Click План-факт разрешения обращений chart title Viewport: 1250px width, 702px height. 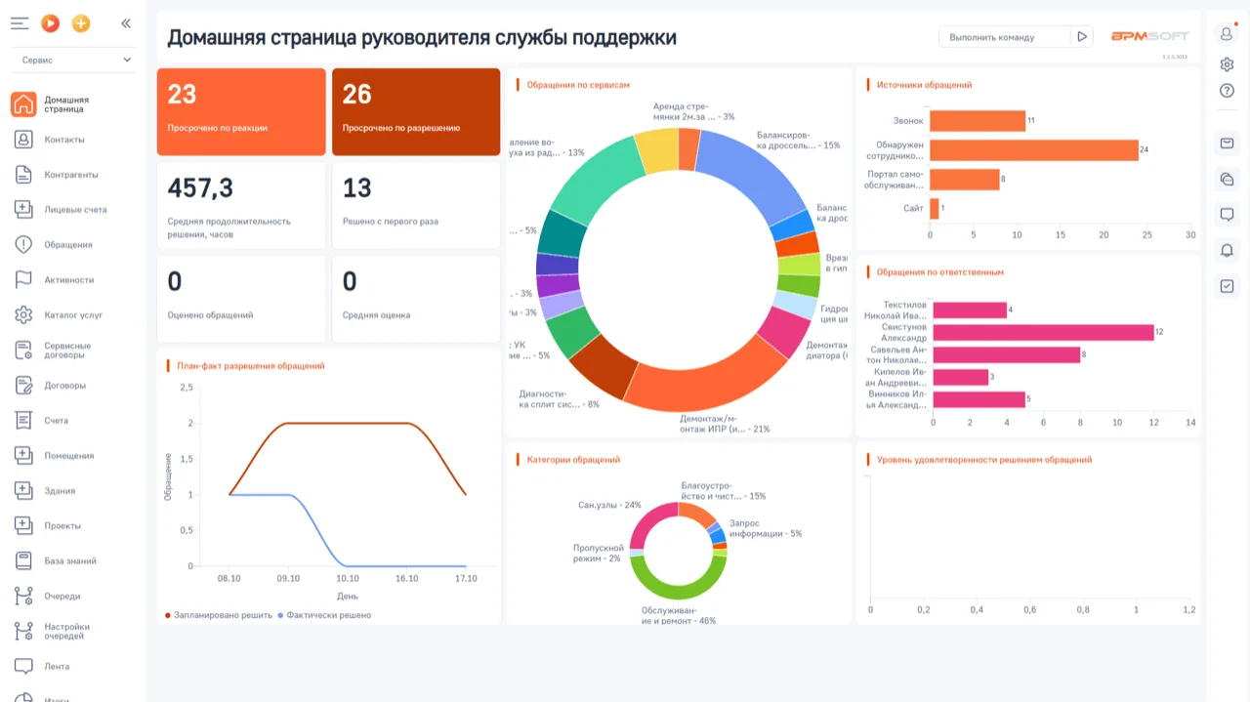click(251, 366)
